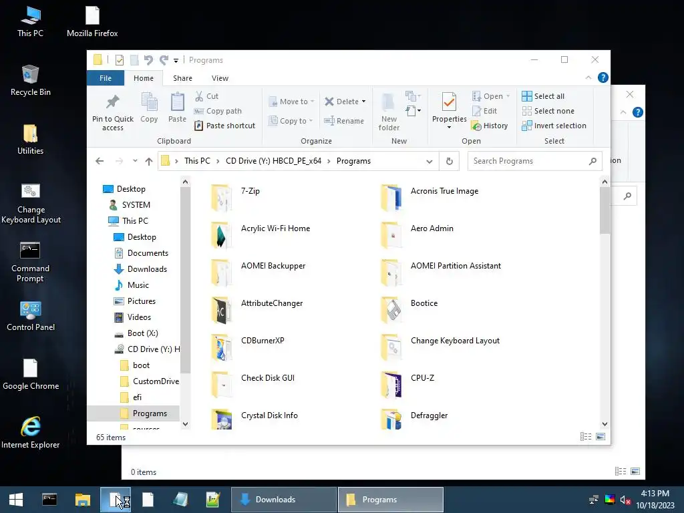The image size is (684, 513).
Task: Select the Control Panel desktop icon
Action: [x=31, y=316]
